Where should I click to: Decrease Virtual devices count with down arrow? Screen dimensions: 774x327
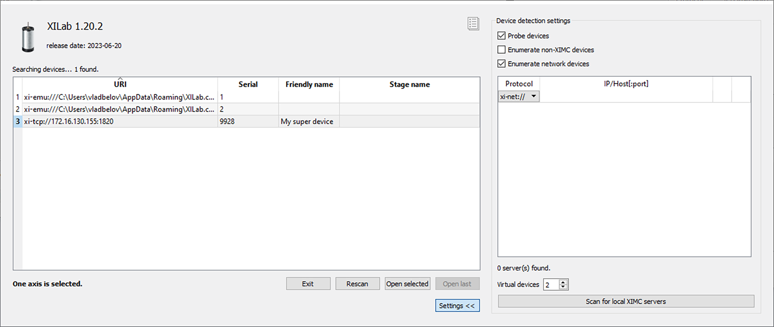563,287
